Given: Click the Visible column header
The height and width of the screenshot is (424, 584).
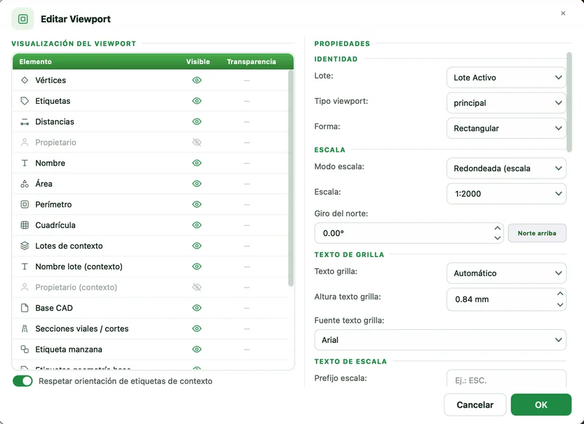Looking at the screenshot, I should pyautogui.click(x=198, y=62).
